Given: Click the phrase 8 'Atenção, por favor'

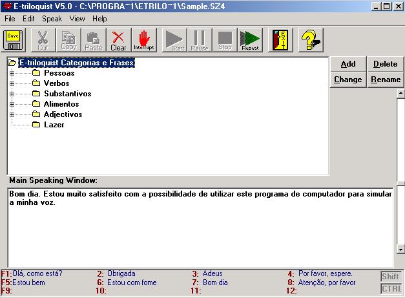Looking at the screenshot, I should [327, 282].
